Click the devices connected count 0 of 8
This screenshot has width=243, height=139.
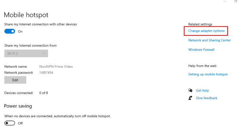pyautogui.click(x=43, y=93)
